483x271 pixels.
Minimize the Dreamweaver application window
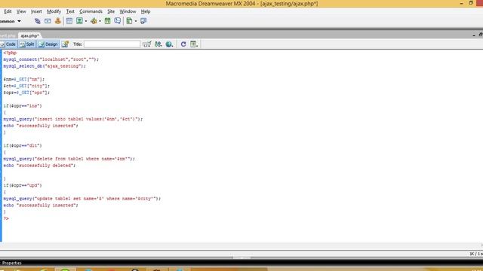[461, 3]
